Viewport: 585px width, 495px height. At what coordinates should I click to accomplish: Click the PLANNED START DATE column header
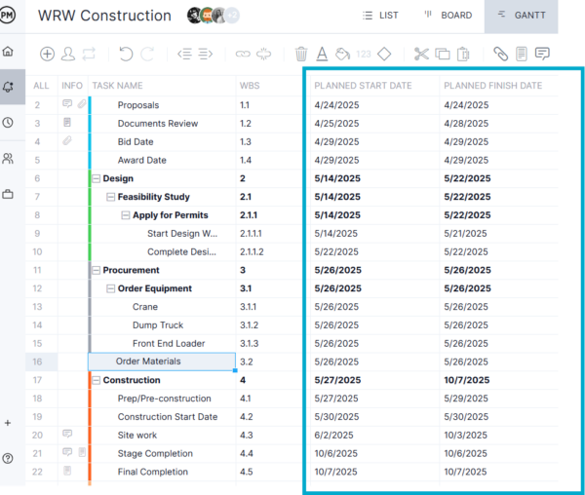363,86
